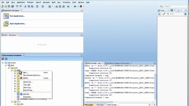This screenshot has height=106, width=189.
Task: Click the green Run play icon
Action: point(75,6)
